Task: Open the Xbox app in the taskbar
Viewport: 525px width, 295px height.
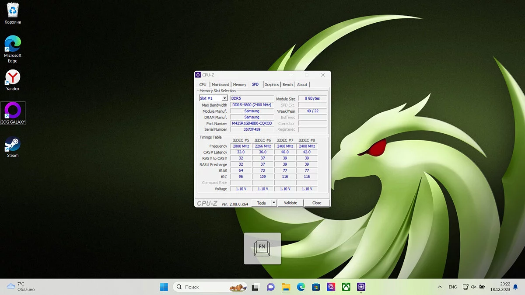Action: [x=346, y=287]
